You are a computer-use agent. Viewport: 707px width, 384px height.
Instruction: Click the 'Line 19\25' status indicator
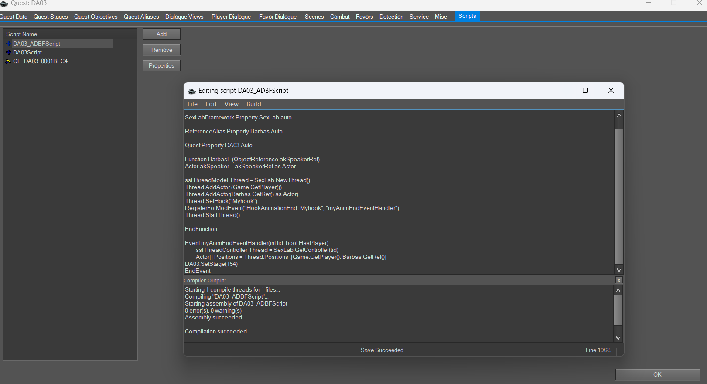pos(598,350)
